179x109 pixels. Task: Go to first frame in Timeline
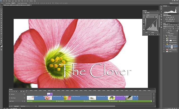click(10, 91)
